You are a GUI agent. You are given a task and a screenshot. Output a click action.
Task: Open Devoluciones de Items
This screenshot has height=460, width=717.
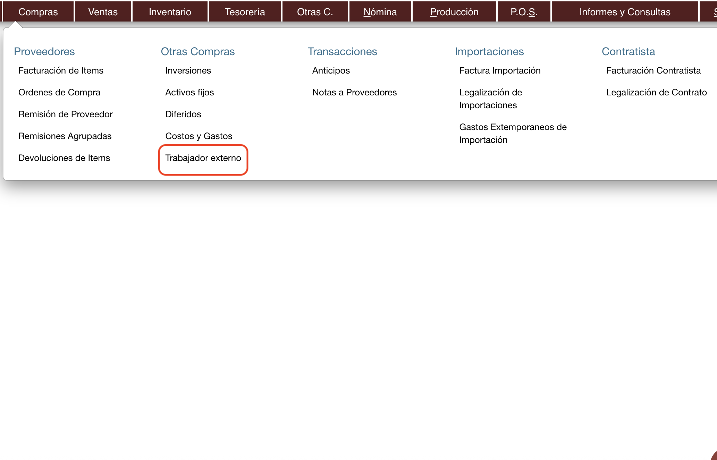click(64, 158)
